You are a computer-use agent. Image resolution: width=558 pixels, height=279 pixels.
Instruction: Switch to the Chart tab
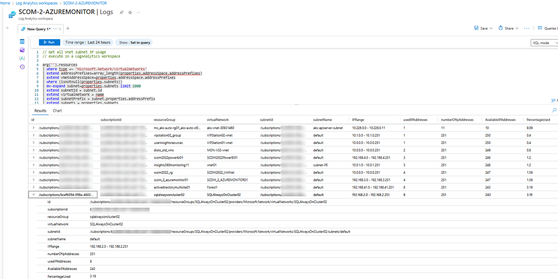pyautogui.click(x=58, y=110)
